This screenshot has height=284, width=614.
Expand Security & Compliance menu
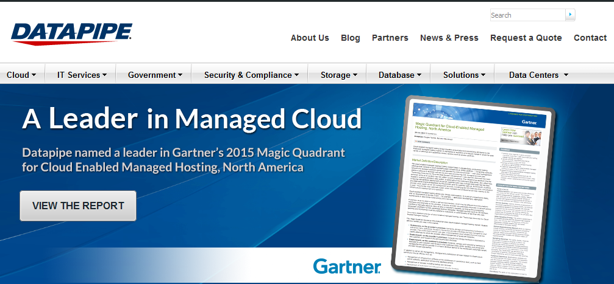click(x=251, y=75)
